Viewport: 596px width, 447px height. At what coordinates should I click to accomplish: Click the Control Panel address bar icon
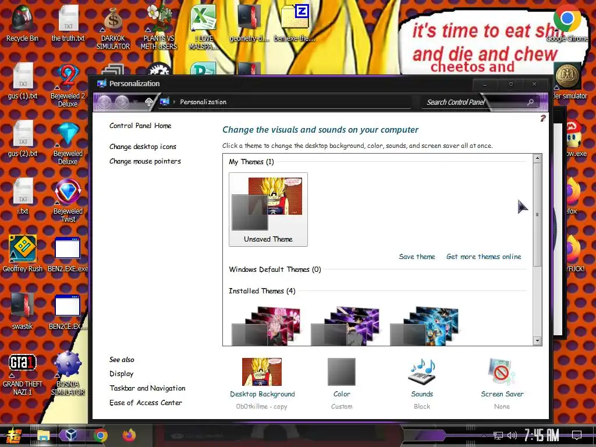(x=165, y=102)
